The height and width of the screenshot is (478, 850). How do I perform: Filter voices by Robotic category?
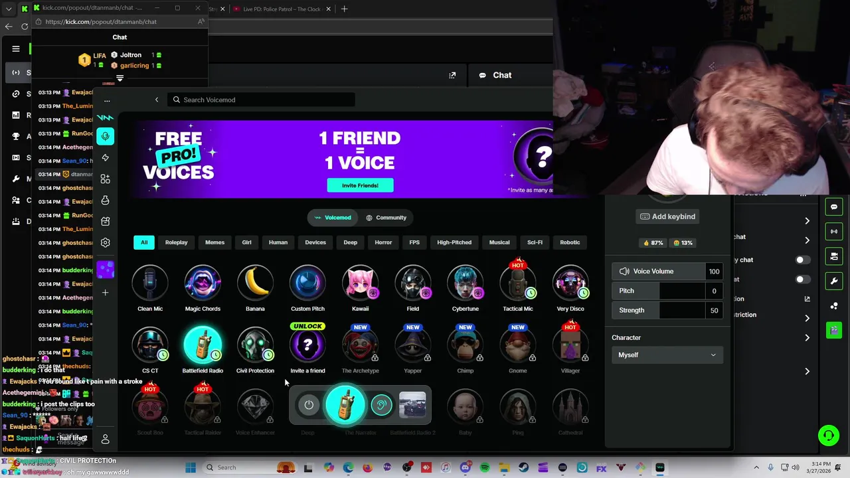(x=570, y=242)
